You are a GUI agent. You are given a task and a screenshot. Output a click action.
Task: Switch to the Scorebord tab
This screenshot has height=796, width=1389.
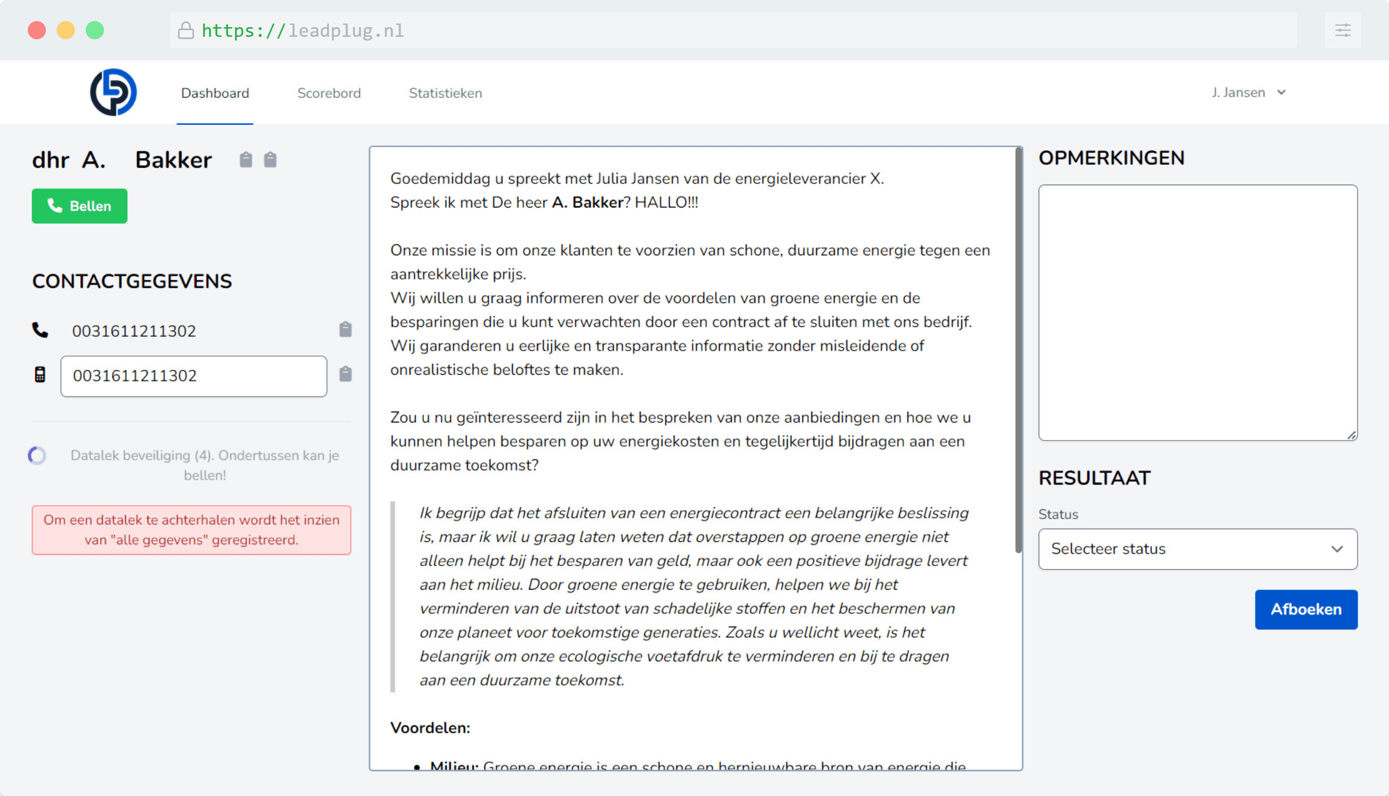(x=329, y=93)
